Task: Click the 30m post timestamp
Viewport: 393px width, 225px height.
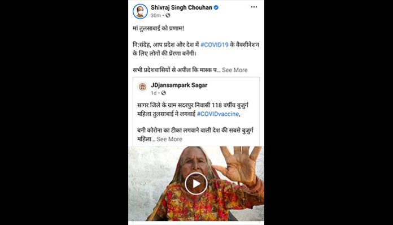Action: [x=156, y=16]
